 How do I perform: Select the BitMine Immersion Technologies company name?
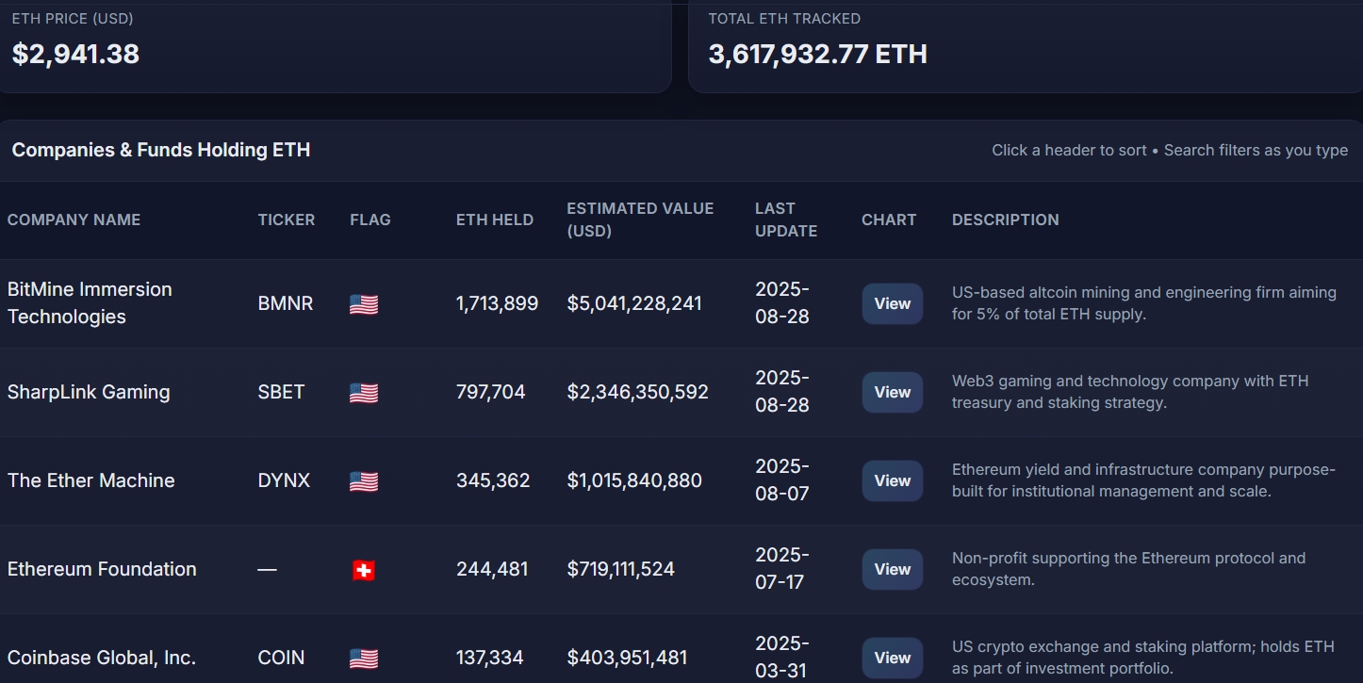tap(90, 303)
